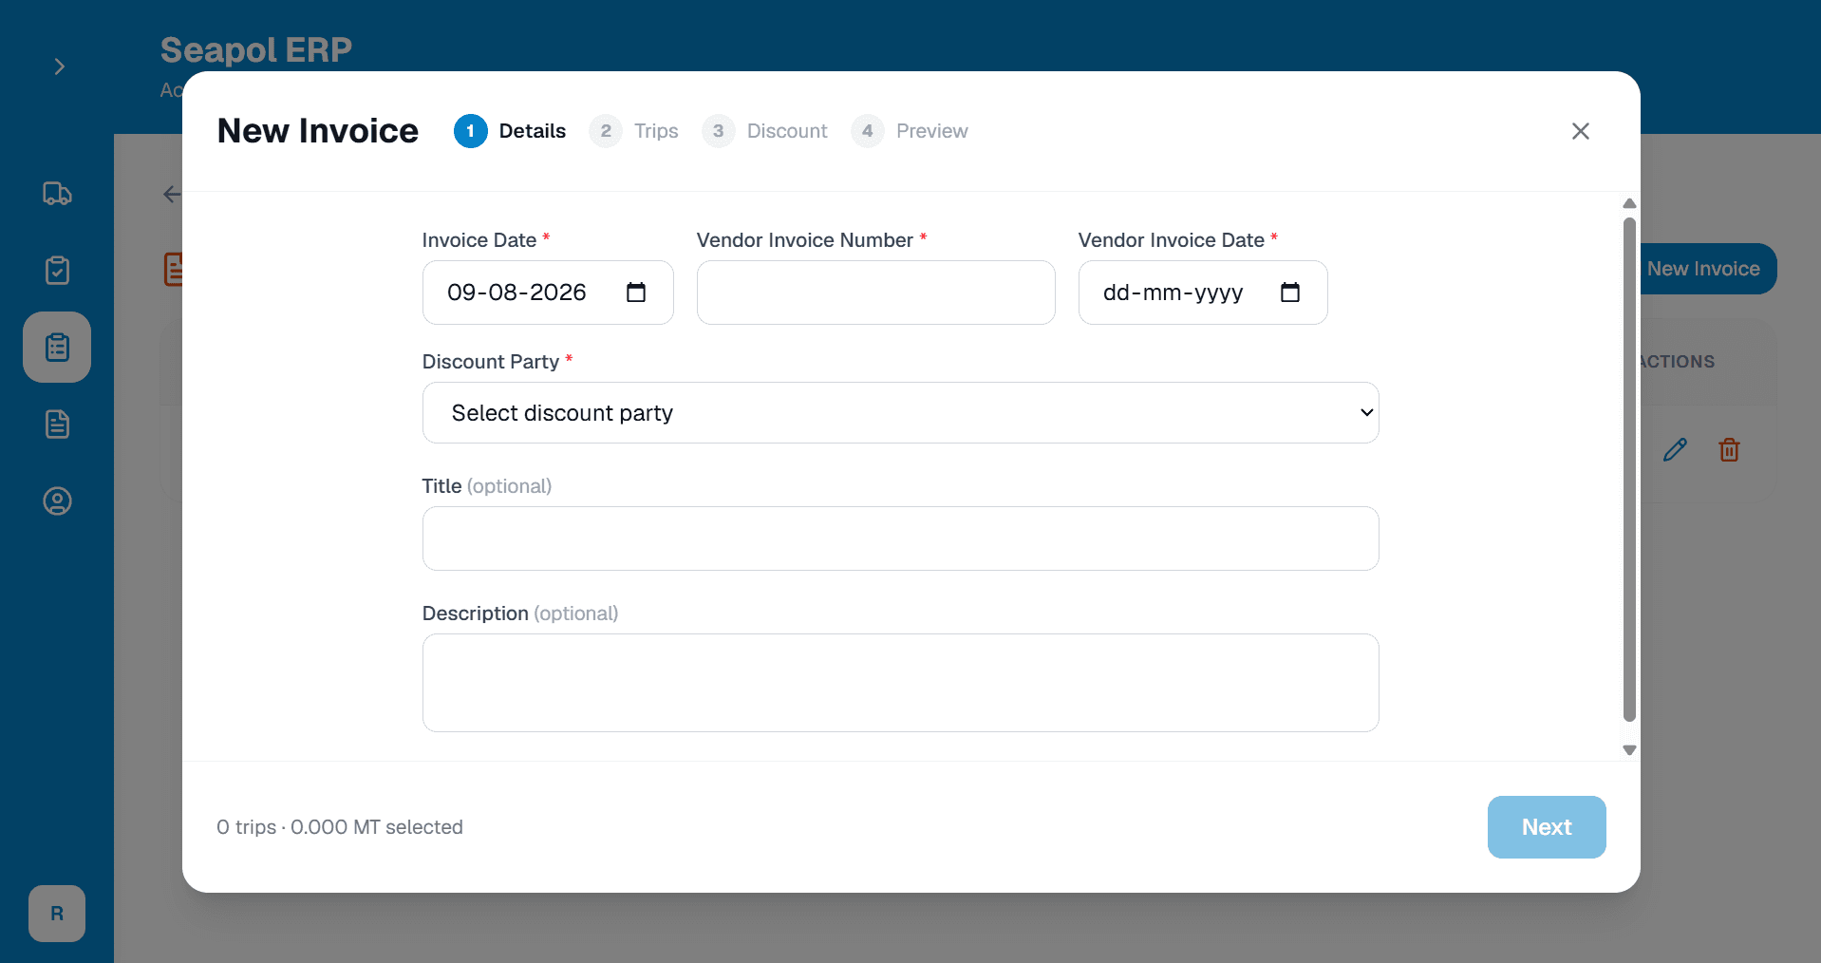Click the R user avatar button
The height and width of the screenshot is (963, 1821).
point(57,914)
